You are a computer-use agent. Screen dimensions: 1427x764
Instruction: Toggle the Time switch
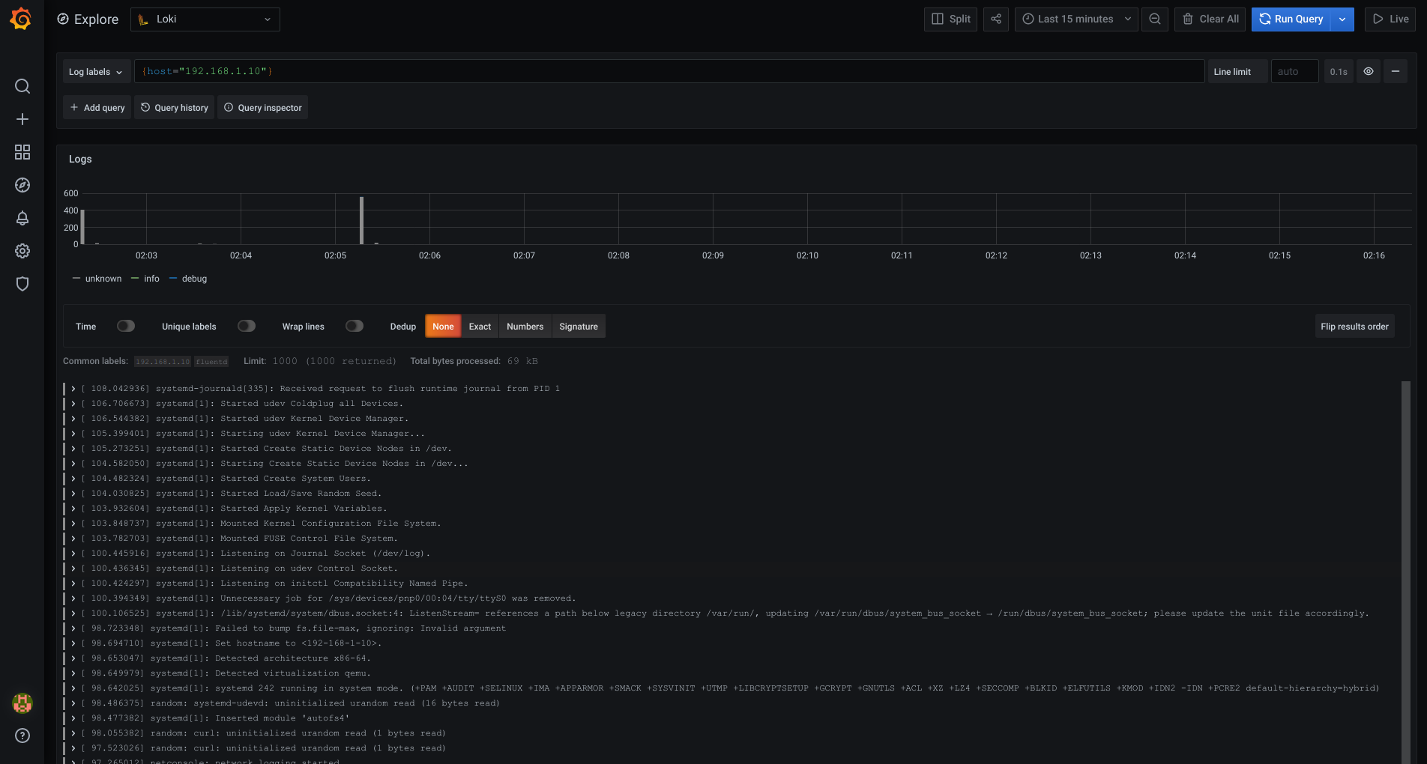pyautogui.click(x=126, y=326)
